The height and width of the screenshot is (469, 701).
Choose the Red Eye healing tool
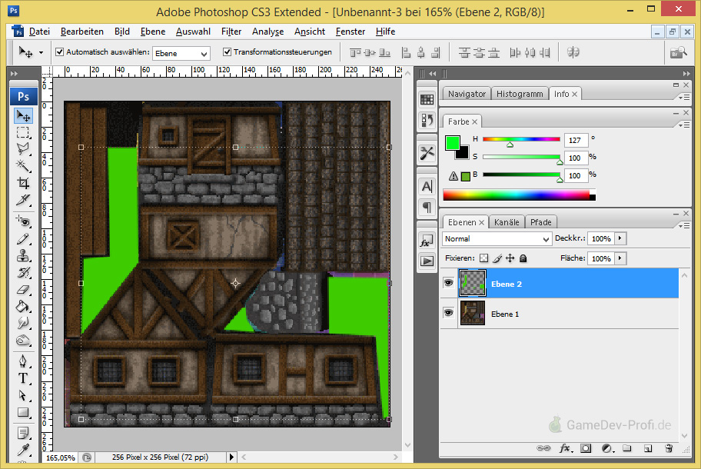coord(23,221)
